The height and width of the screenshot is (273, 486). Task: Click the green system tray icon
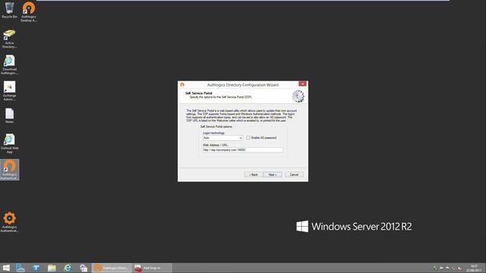pyautogui.click(x=435, y=268)
